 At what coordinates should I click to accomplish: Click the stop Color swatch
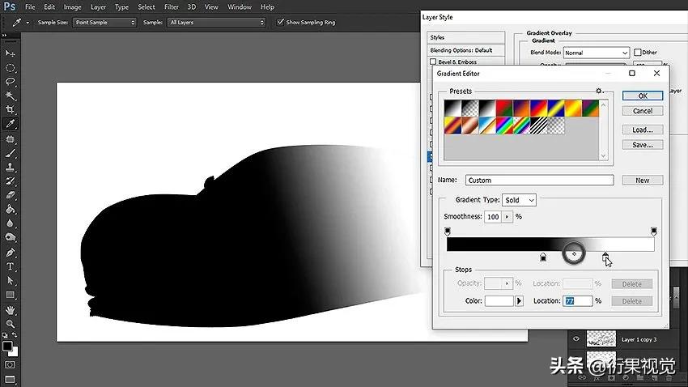point(499,301)
